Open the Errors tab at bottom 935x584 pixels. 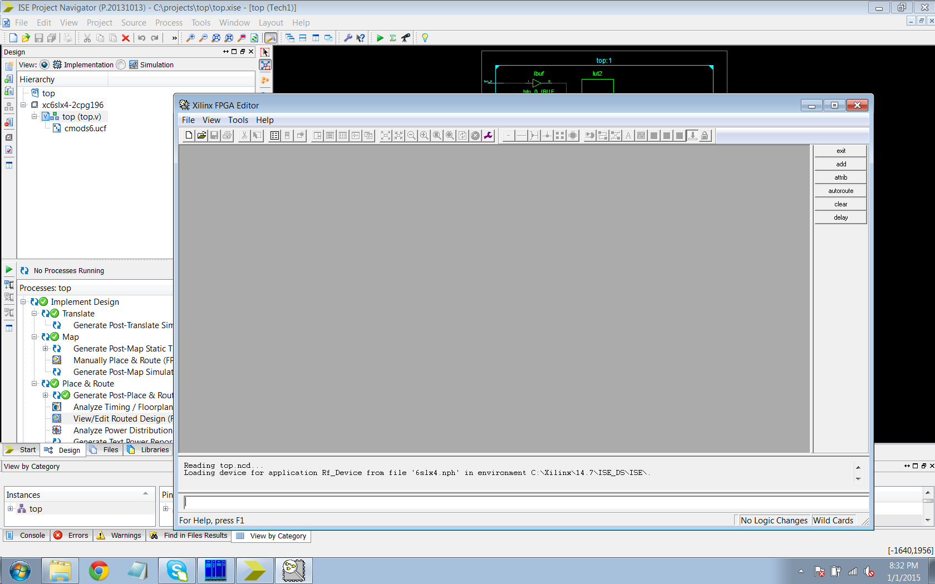pyautogui.click(x=72, y=535)
